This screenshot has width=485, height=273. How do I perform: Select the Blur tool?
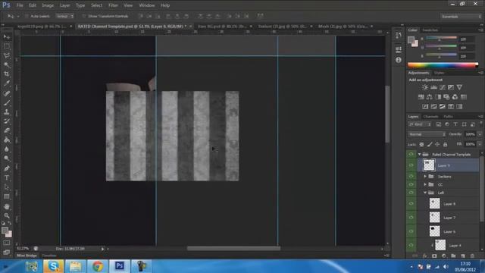(x=7, y=149)
